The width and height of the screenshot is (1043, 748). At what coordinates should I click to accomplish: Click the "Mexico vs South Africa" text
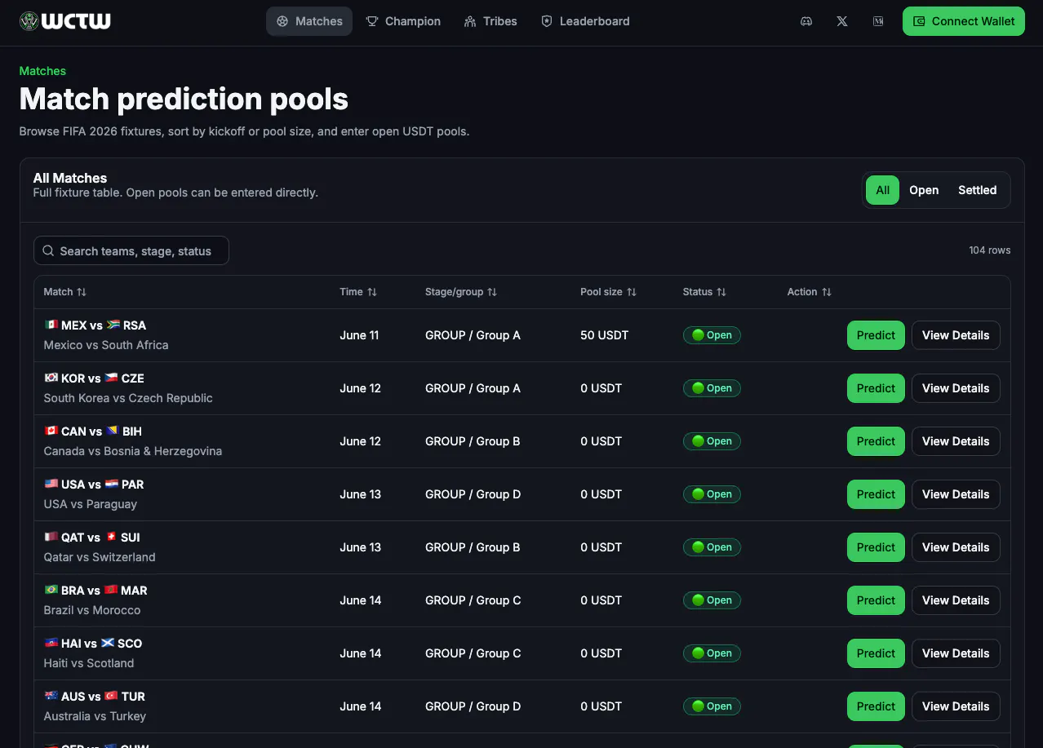[106, 345]
